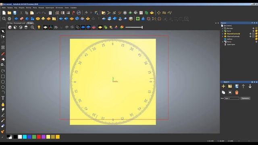Viewport: 258px width, 145px height.
Task: Click the Применить apply button
Action: coord(246,98)
